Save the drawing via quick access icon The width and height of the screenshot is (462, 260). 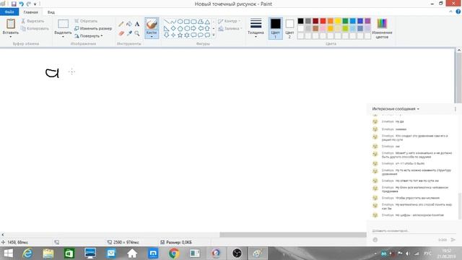(x=14, y=4)
